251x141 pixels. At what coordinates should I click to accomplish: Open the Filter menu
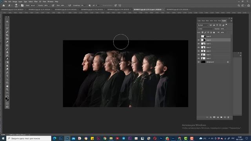click(x=36, y=2)
